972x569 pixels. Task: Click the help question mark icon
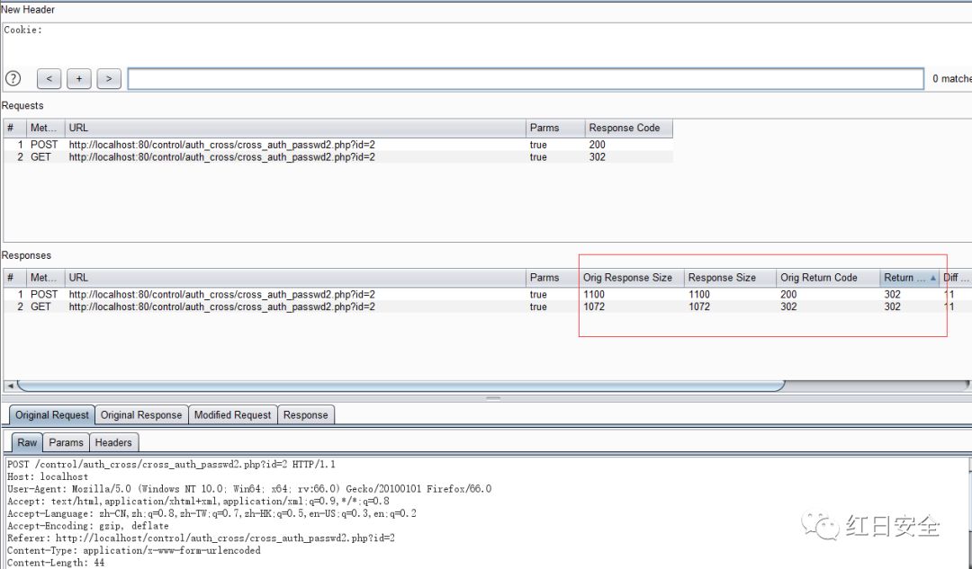(x=13, y=78)
